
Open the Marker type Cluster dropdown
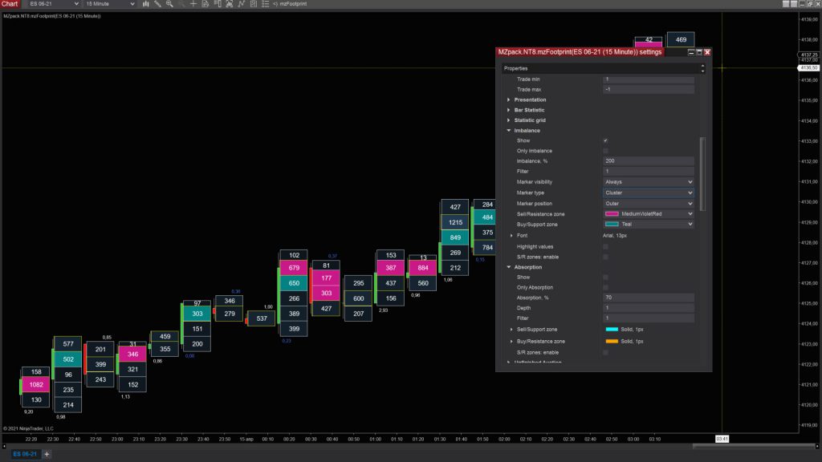coord(649,192)
